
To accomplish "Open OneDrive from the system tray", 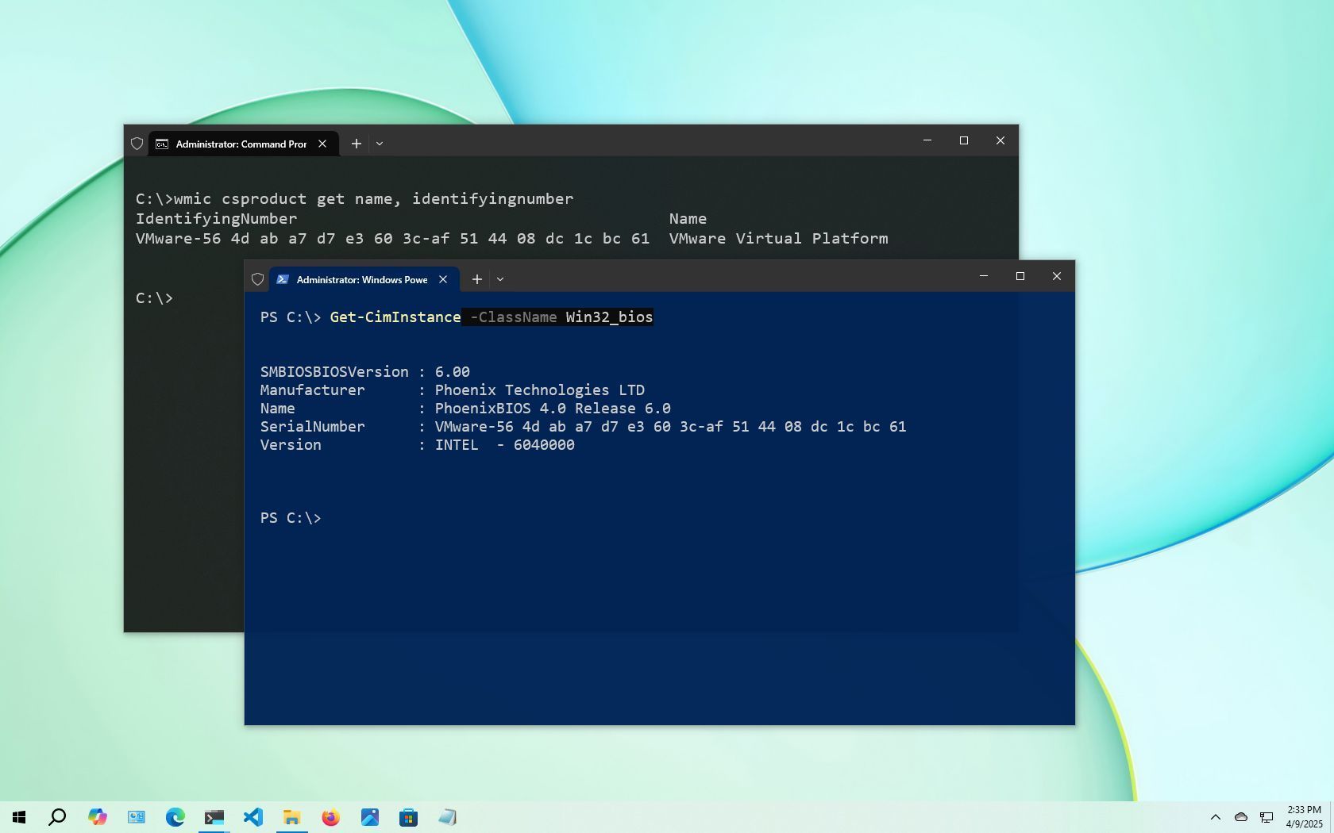I will (x=1240, y=817).
